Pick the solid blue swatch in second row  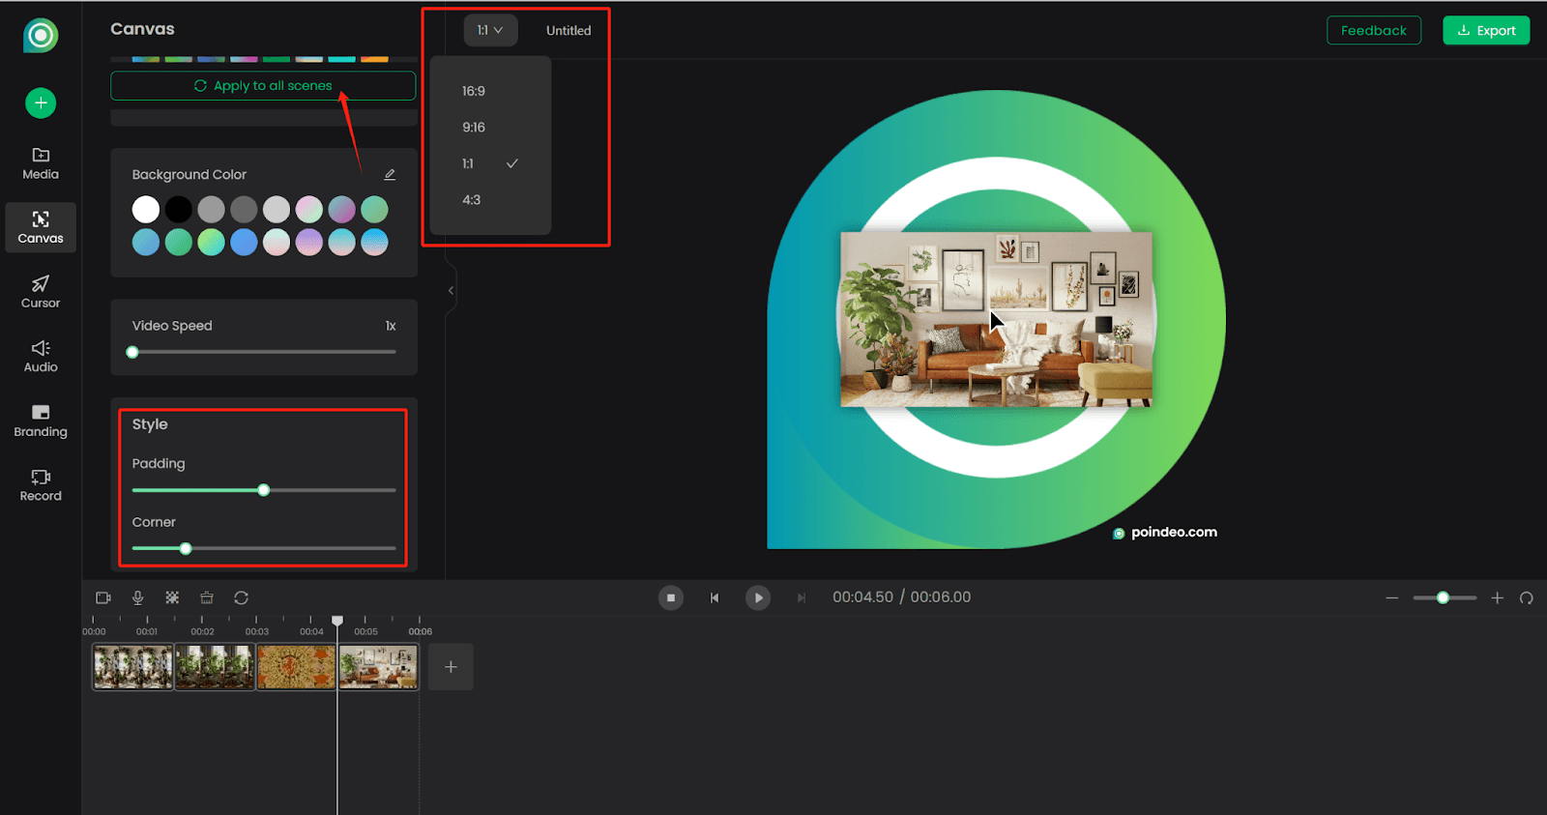tap(244, 242)
